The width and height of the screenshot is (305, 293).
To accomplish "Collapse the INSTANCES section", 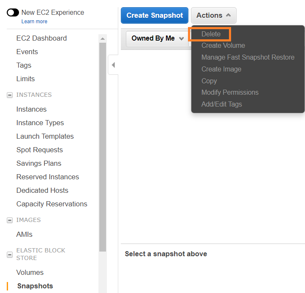I will 10,95.
